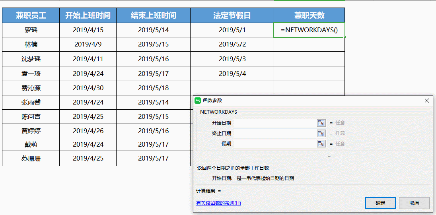
Task: Click the WPS logo icon in 函数参数 dialog
Action: pos(198,101)
